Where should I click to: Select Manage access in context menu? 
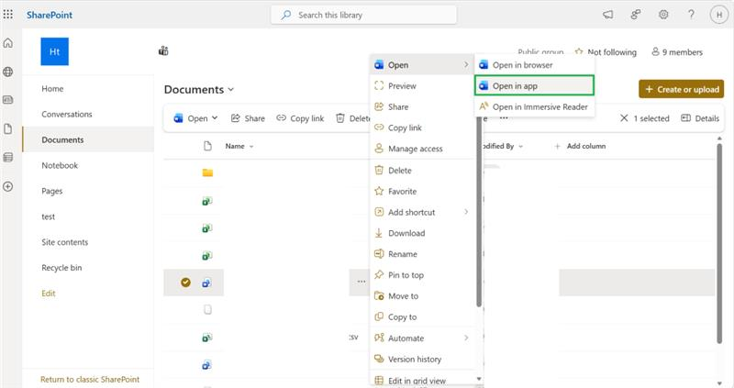[x=421, y=149]
